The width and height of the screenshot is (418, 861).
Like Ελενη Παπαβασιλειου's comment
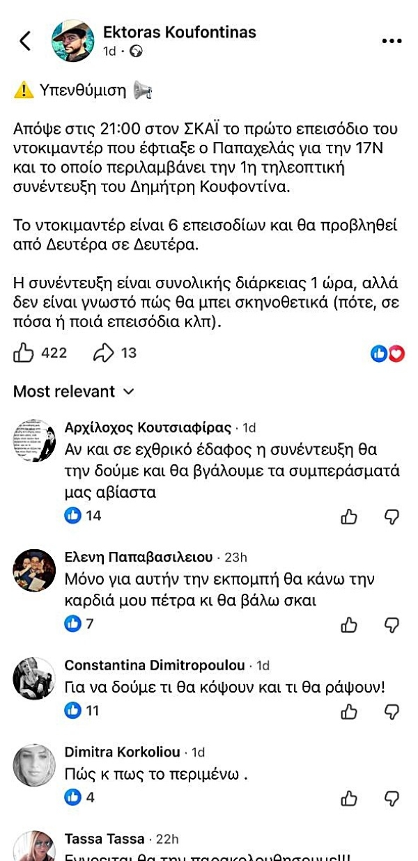tap(349, 624)
